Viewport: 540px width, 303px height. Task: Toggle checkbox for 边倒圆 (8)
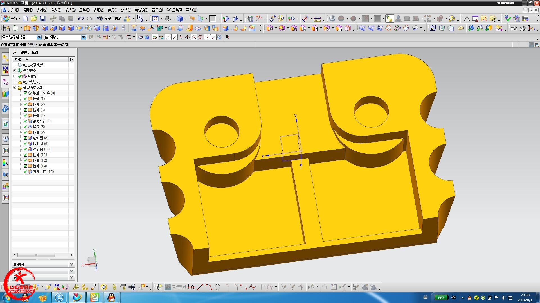25,138
